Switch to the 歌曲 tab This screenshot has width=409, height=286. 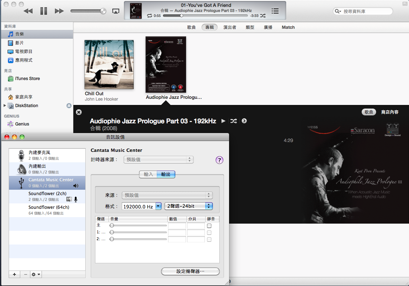click(x=191, y=27)
